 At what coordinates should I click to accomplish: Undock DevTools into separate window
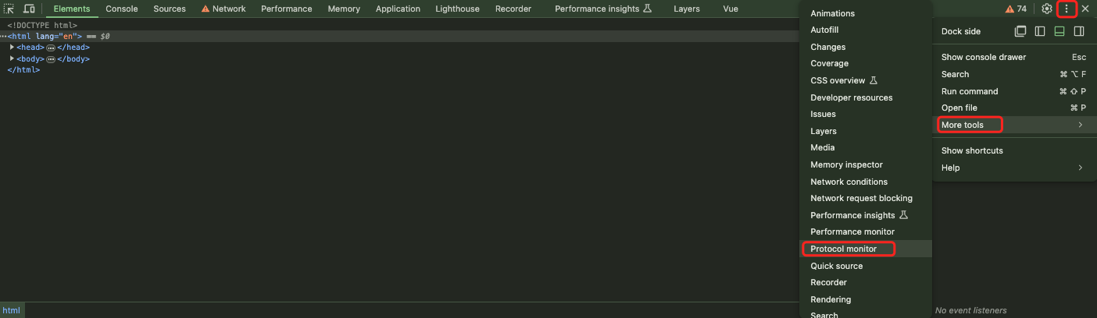coord(1020,31)
